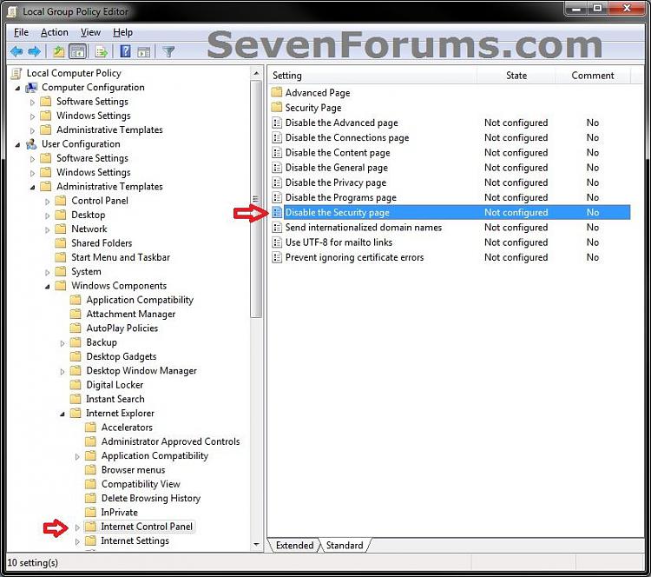Screen dimensions: 651x577
Task: Click the tree pane vertical scrollbar thumb
Action: 257,199
